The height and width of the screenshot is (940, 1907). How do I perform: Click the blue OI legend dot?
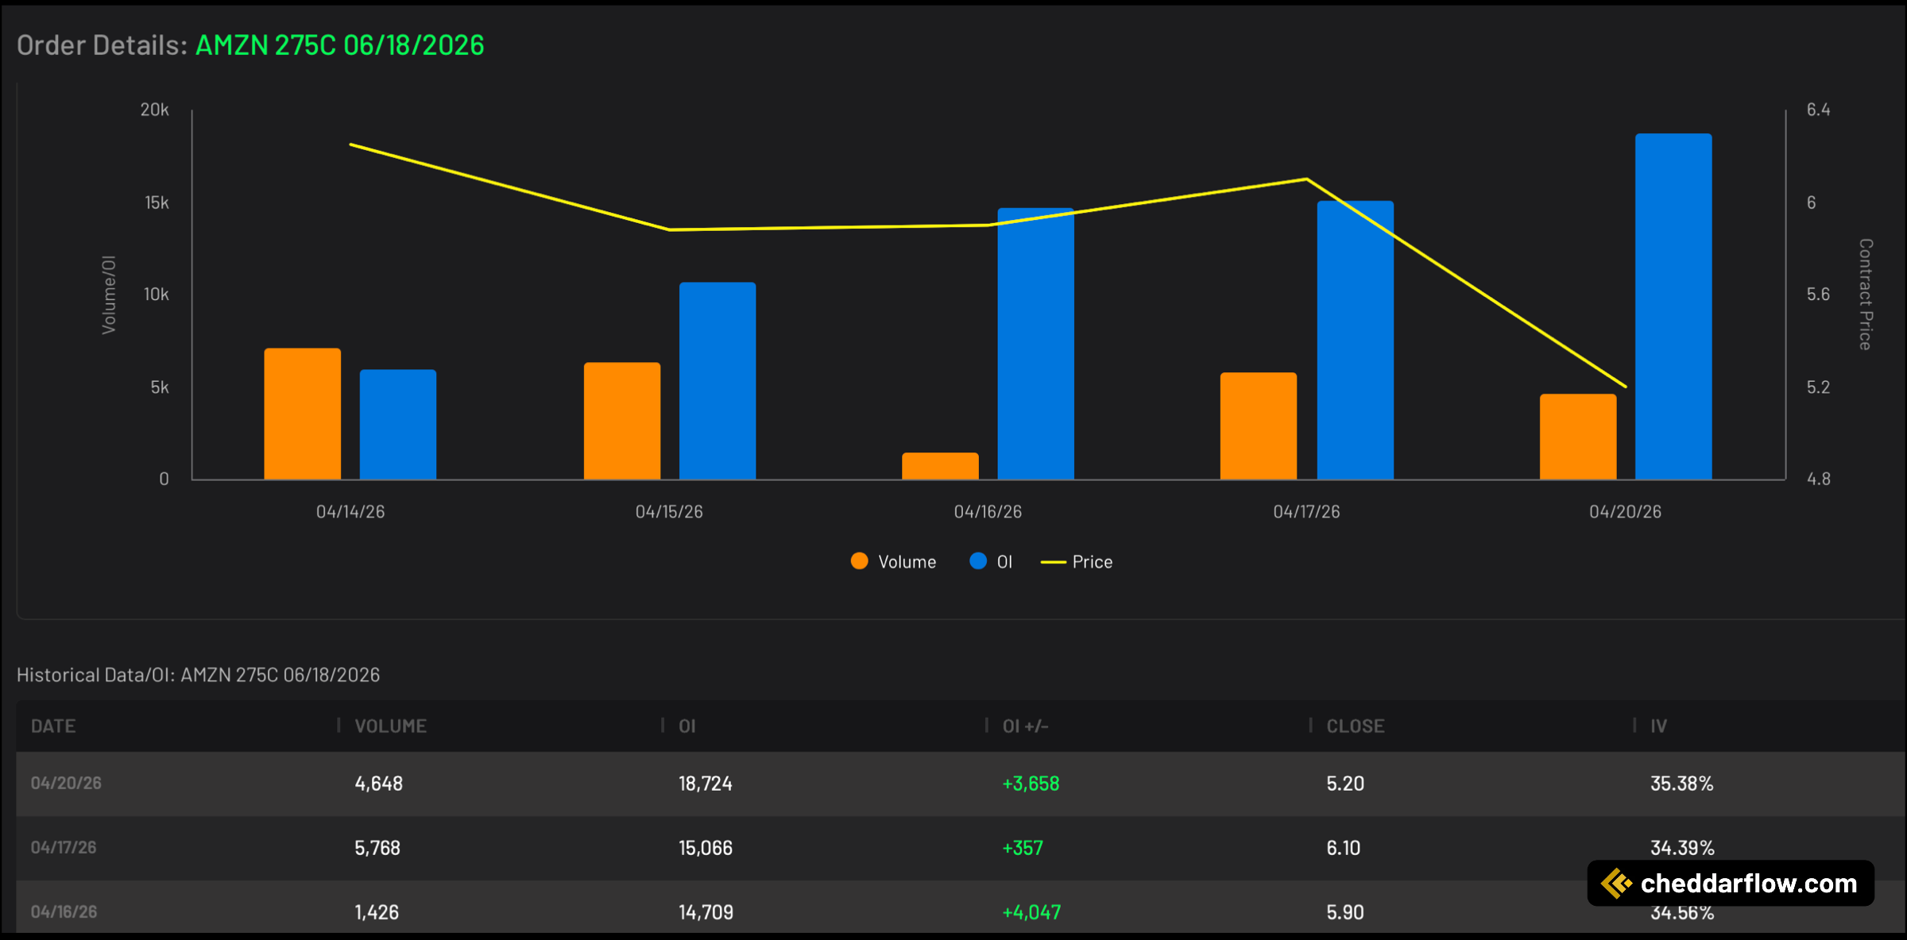click(x=978, y=561)
